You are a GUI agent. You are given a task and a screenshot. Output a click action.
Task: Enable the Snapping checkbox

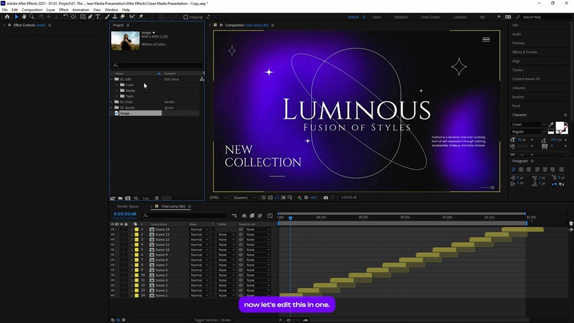click(x=186, y=17)
